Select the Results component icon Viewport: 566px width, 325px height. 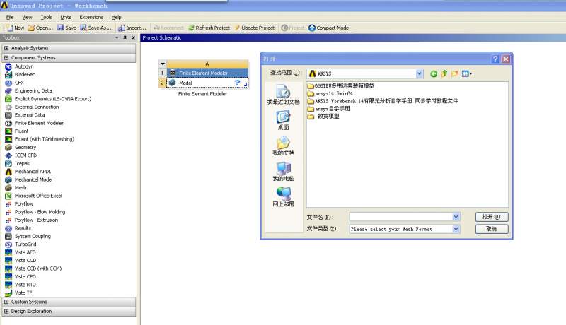coord(8,228)
